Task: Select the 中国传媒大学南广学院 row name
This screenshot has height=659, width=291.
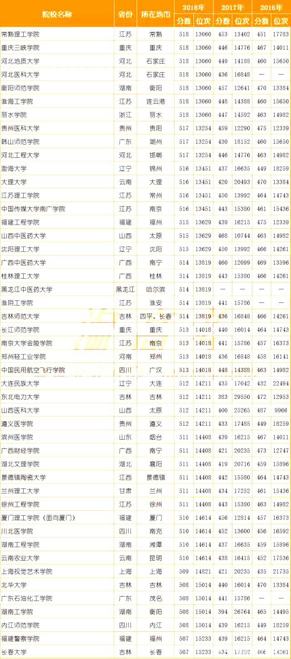Action: (33, 209)
